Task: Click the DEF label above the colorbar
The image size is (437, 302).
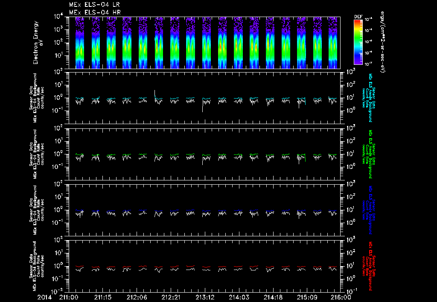Action: (358, 17)
